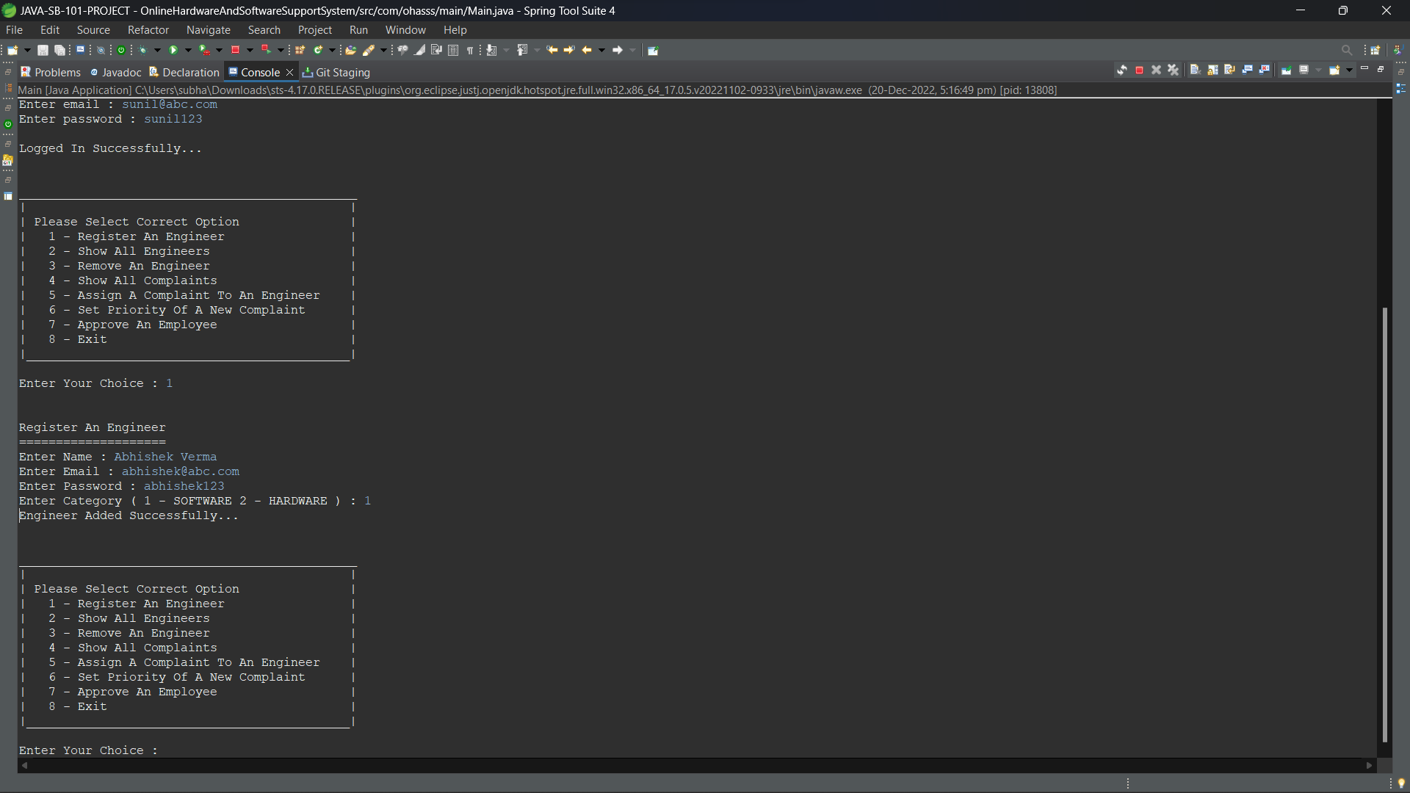This screenshot has width=1410, height=793.
Task: Click the magnifier search icon at top right
Action: coord(1346,51)
